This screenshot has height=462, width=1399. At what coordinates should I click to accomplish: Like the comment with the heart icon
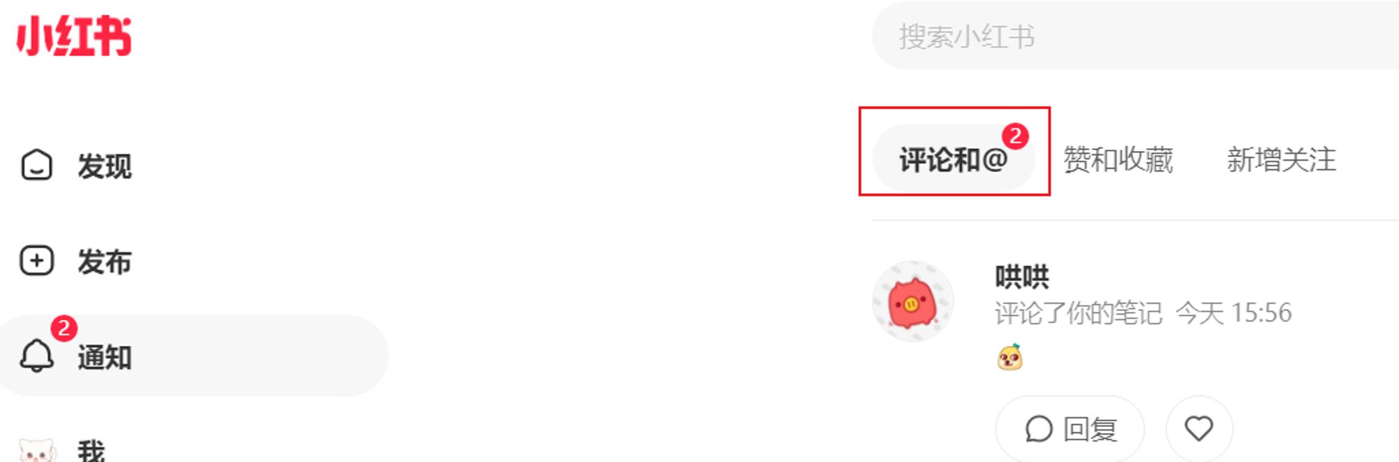point(1198,428)
